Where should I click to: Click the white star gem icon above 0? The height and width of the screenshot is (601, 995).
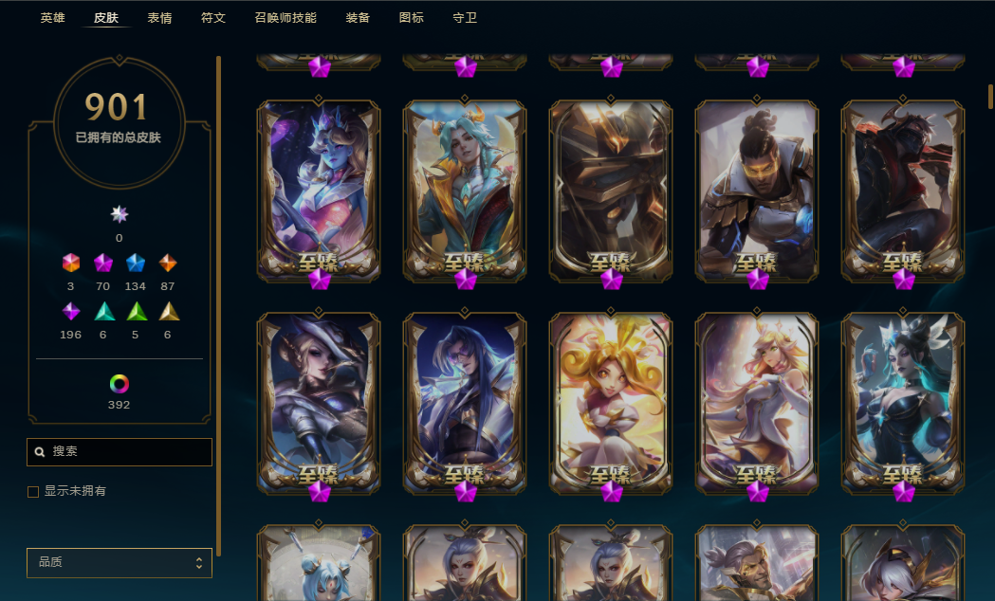(119, 214)
